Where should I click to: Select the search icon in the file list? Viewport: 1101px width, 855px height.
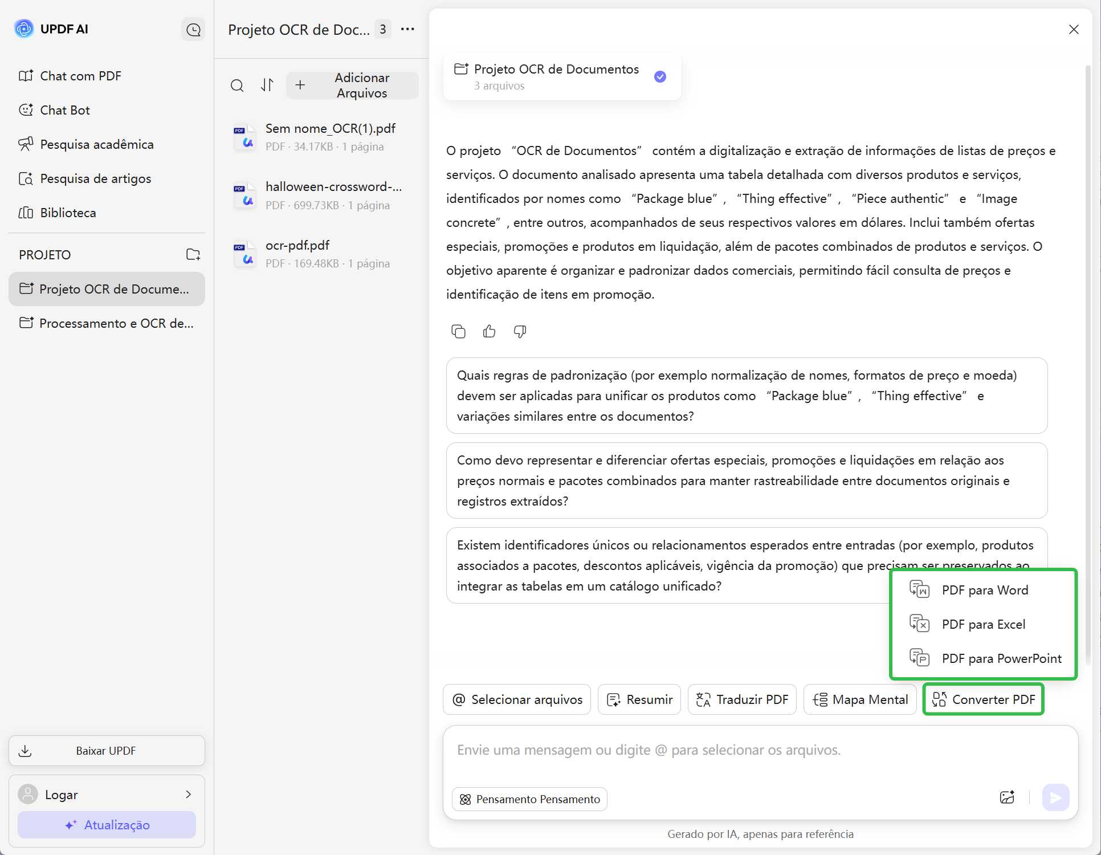click(x=238, y=85)
